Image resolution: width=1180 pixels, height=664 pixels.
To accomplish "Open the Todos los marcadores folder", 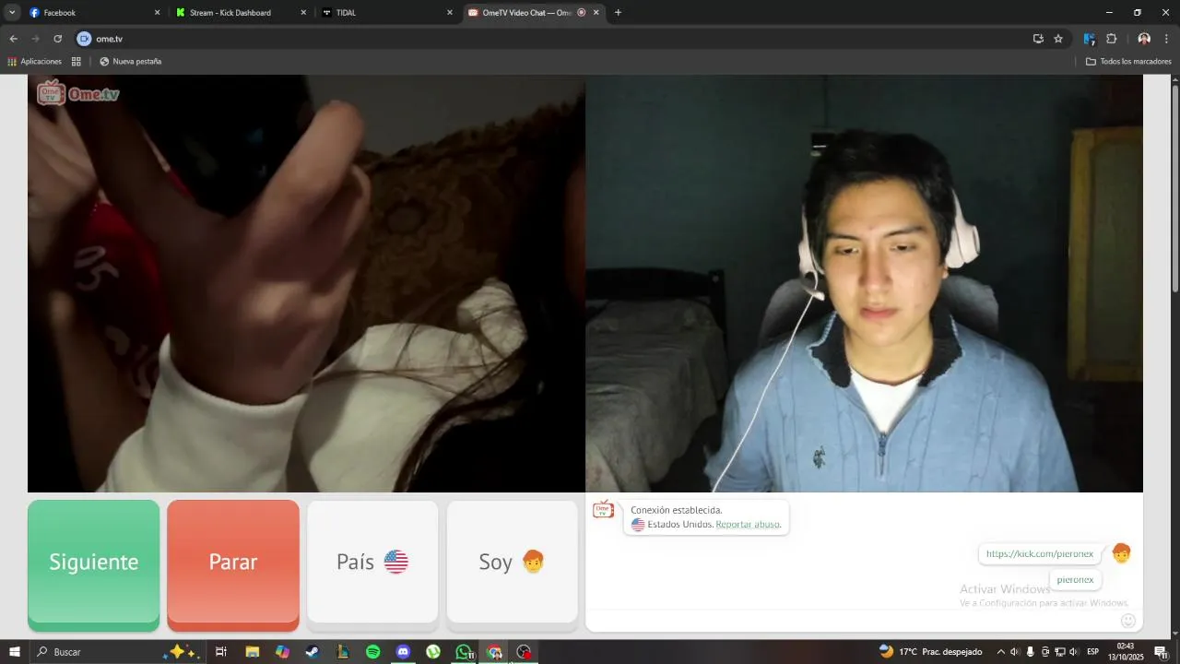I will click(1128, 62).
